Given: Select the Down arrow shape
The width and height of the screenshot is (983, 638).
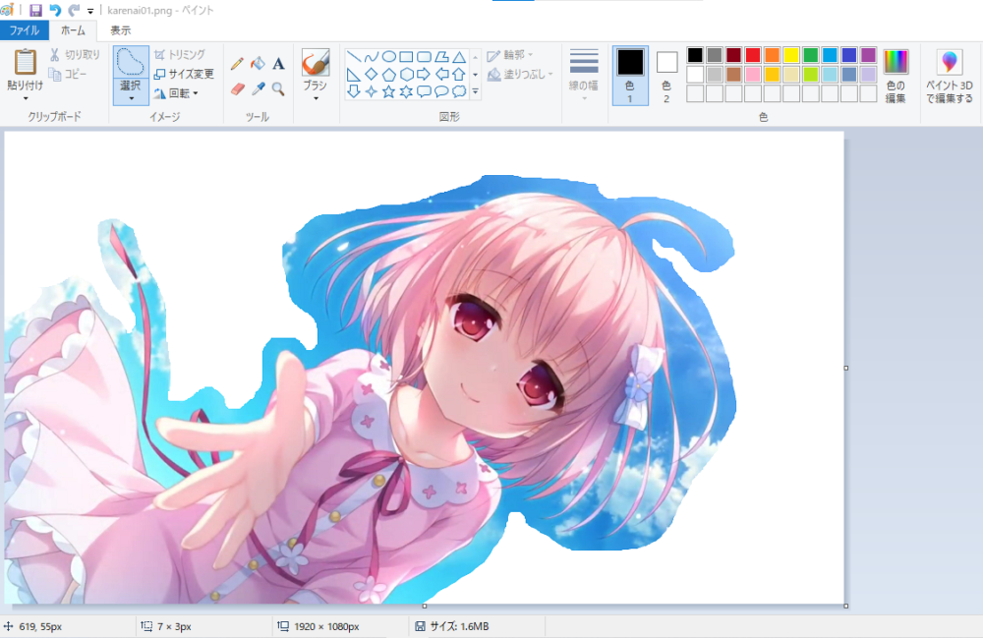Looking at the screenshot, I should point(354,91).
